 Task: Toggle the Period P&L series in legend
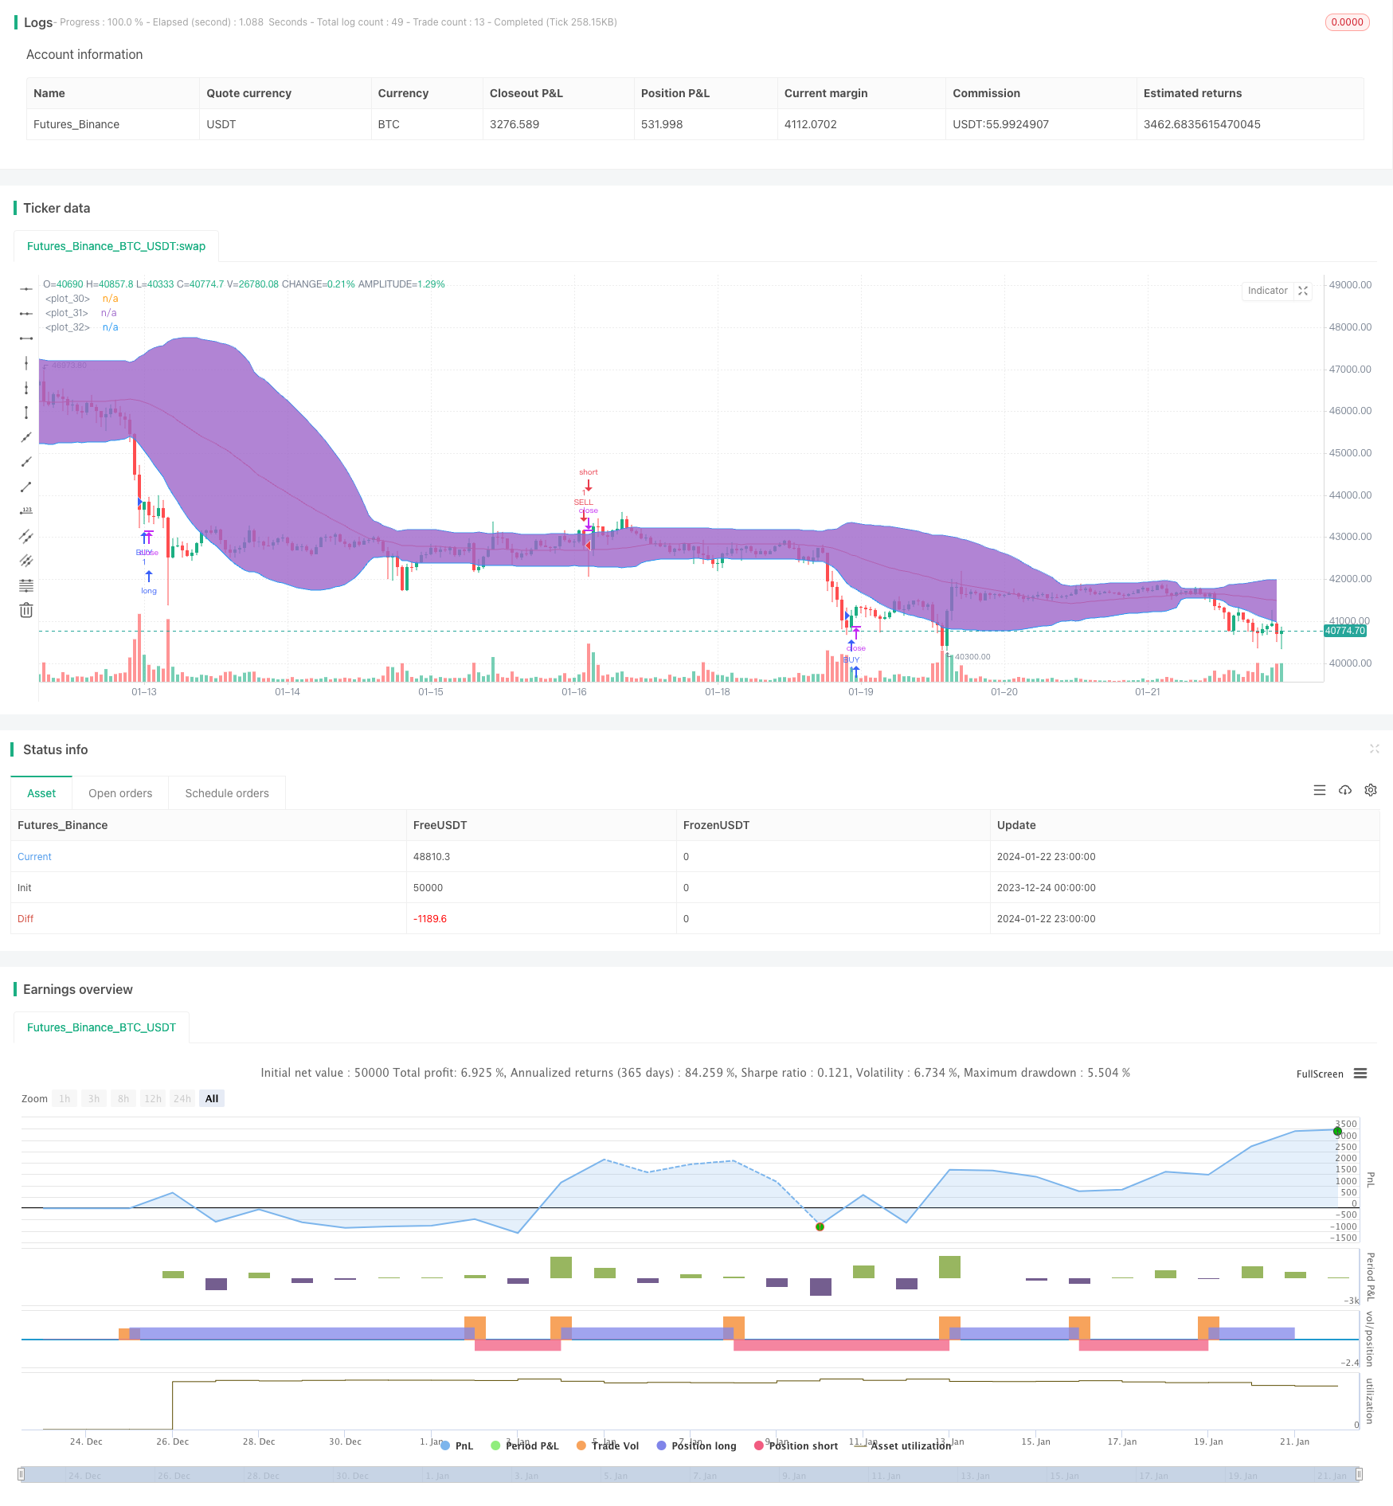click(x=525, y=1445)
